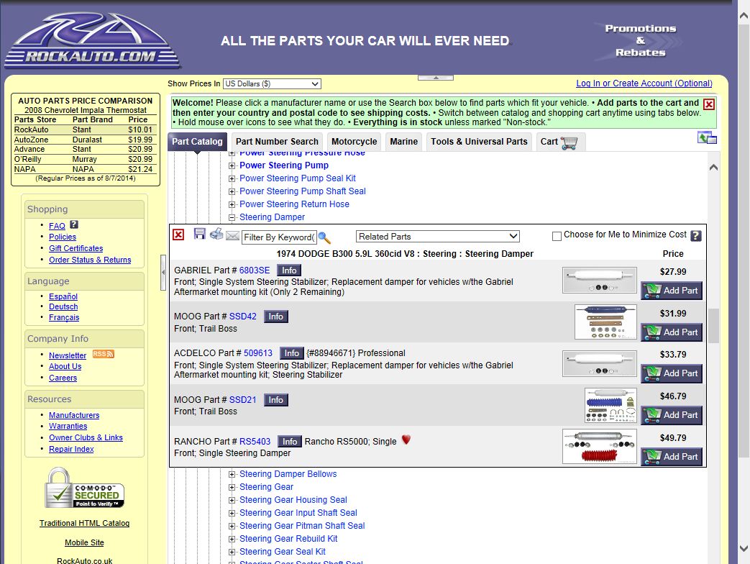Screen dimensions: 750x564
Task: Show Info for Moog SSD42
Action: [276, 317]
